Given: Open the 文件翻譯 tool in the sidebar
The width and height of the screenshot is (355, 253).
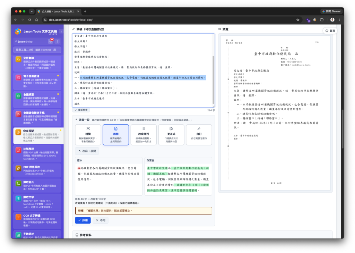Looking at the screenshot, I should click(x=37, y=63).
